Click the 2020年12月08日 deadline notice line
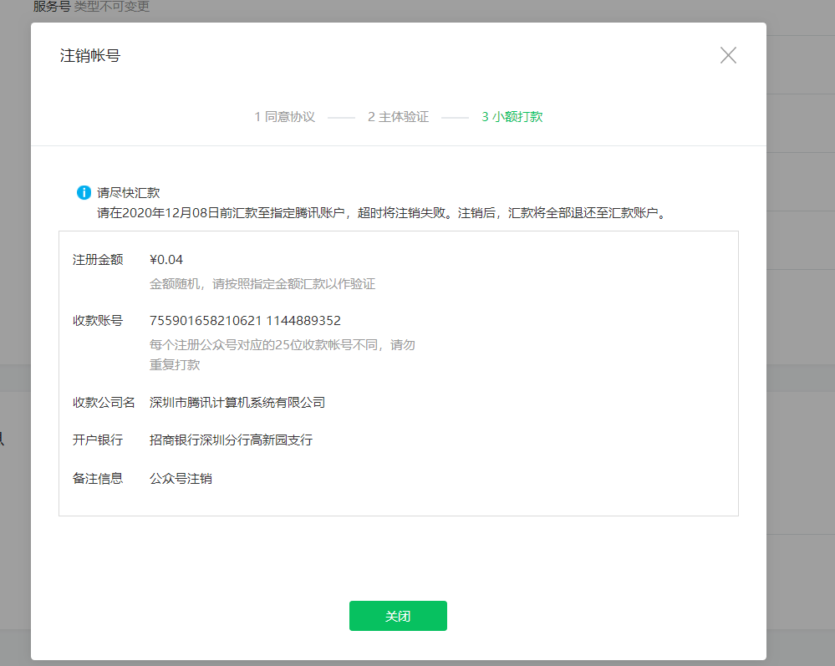This screenshot has height=666, width=835. pos(381,213)
